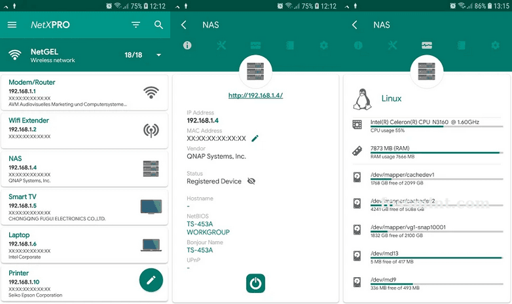Tap the round pencil edit floating button

151,280
